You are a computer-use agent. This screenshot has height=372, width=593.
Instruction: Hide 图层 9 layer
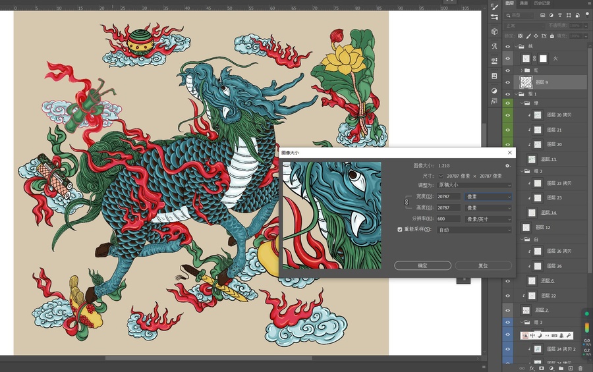[508, 82]
